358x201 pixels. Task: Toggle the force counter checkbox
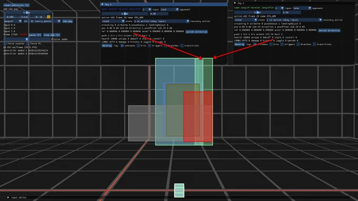point(5,44)
